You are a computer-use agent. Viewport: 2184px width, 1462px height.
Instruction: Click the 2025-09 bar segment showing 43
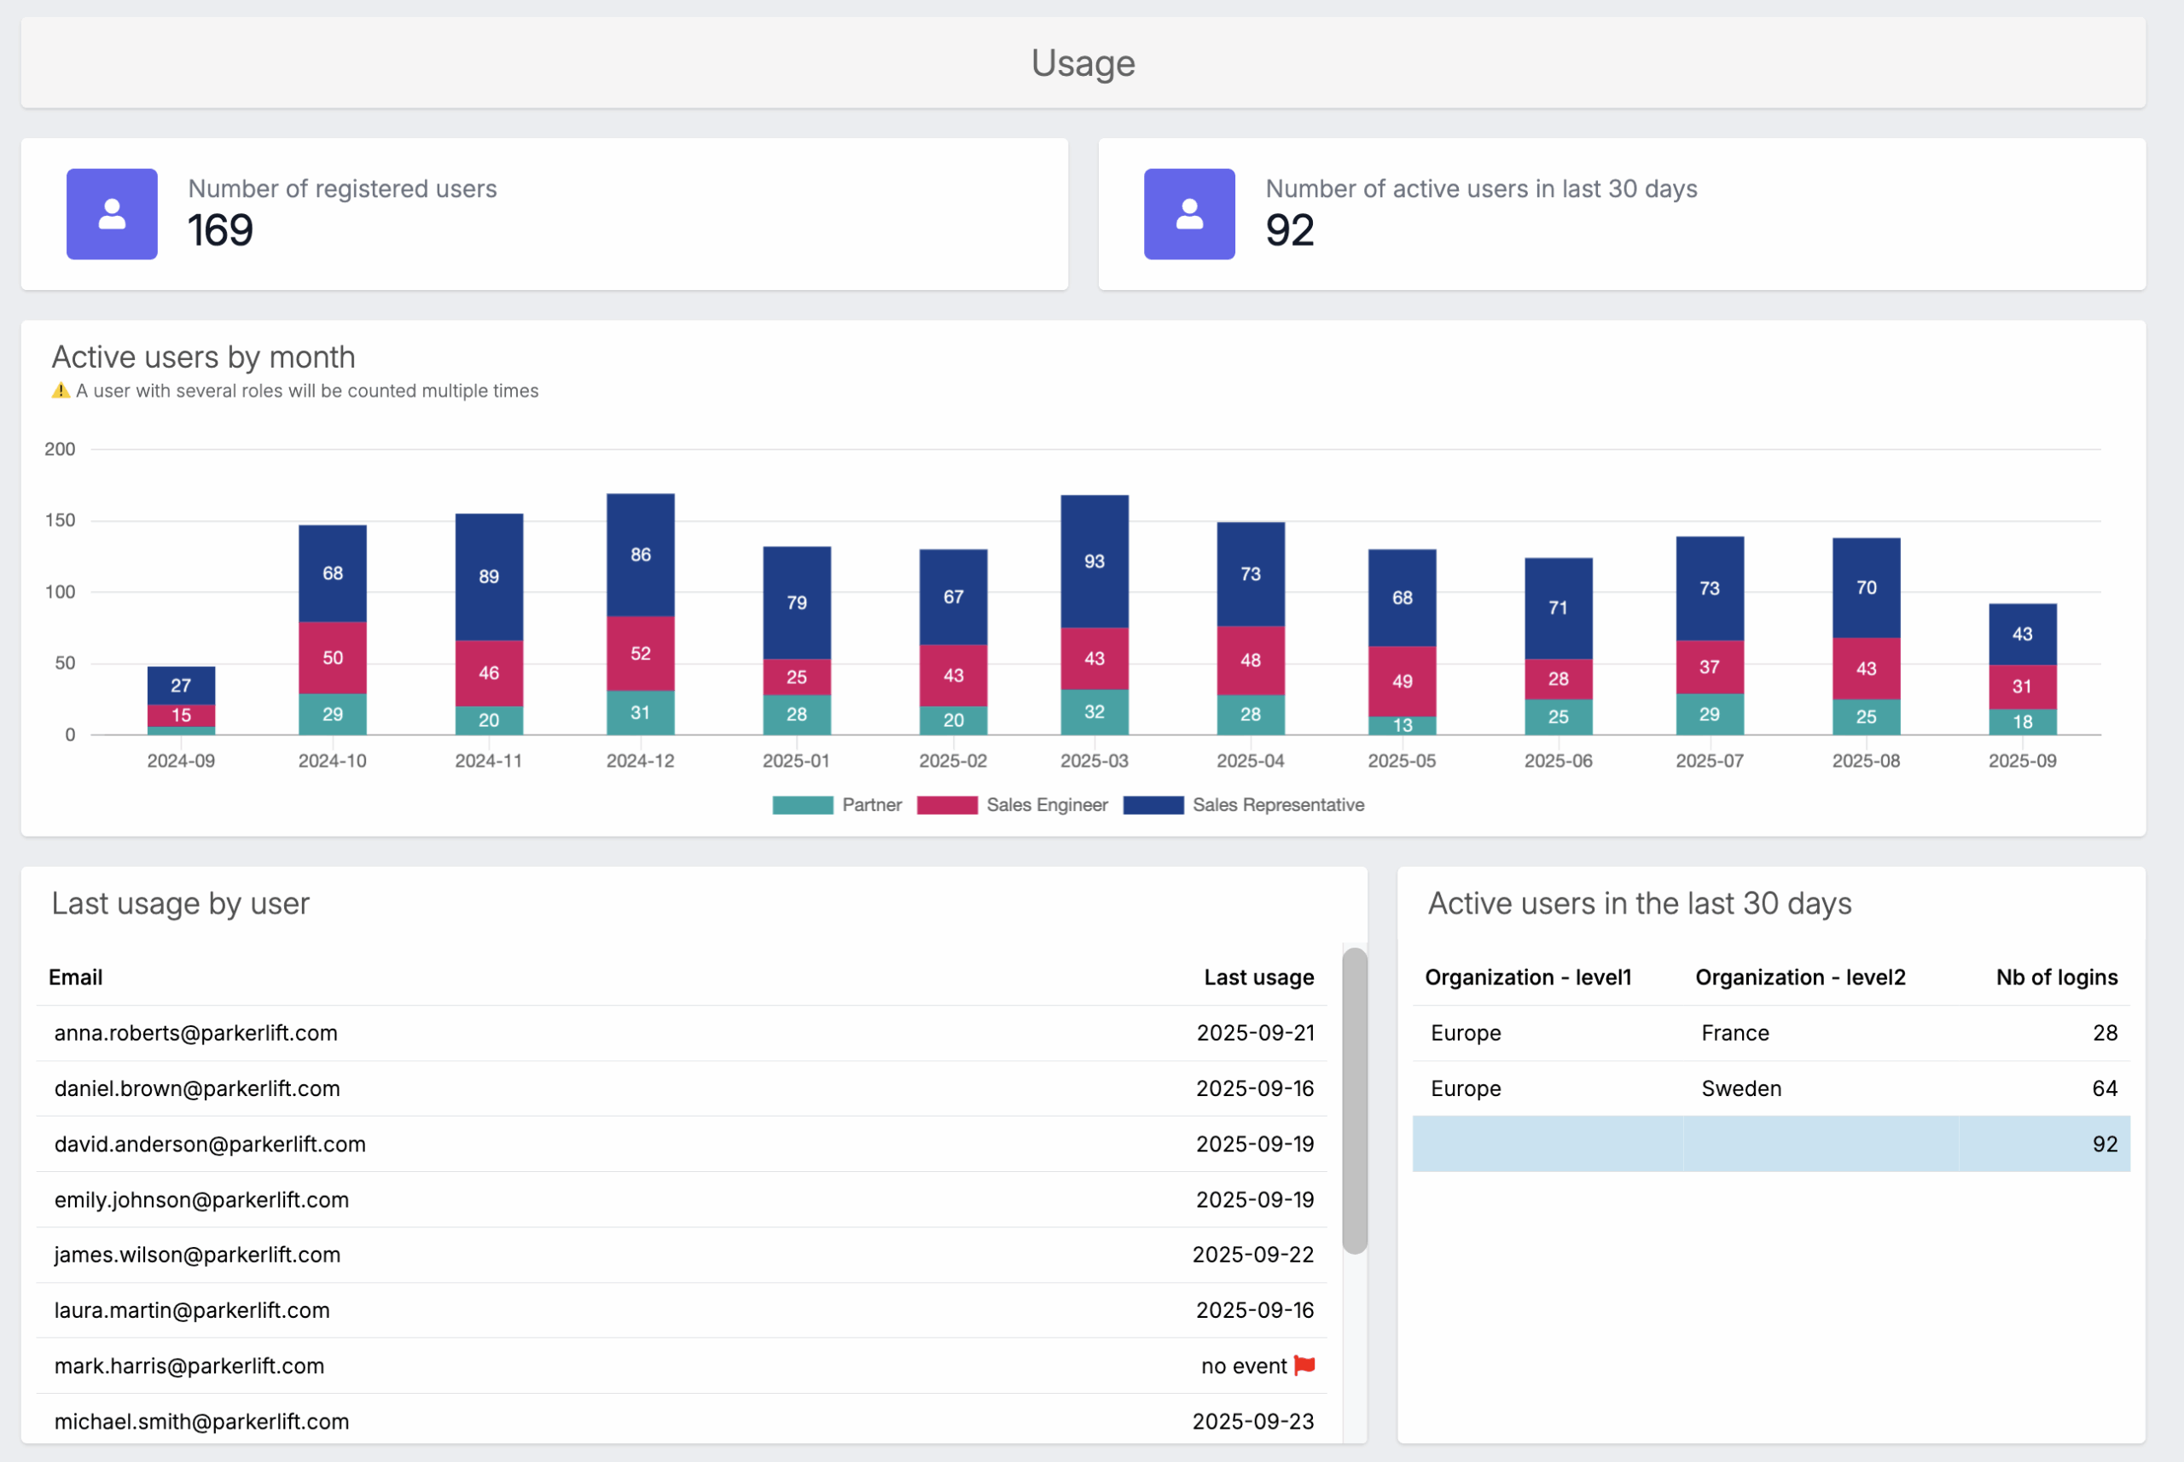pyautogui.click(x=2022, y=633)
